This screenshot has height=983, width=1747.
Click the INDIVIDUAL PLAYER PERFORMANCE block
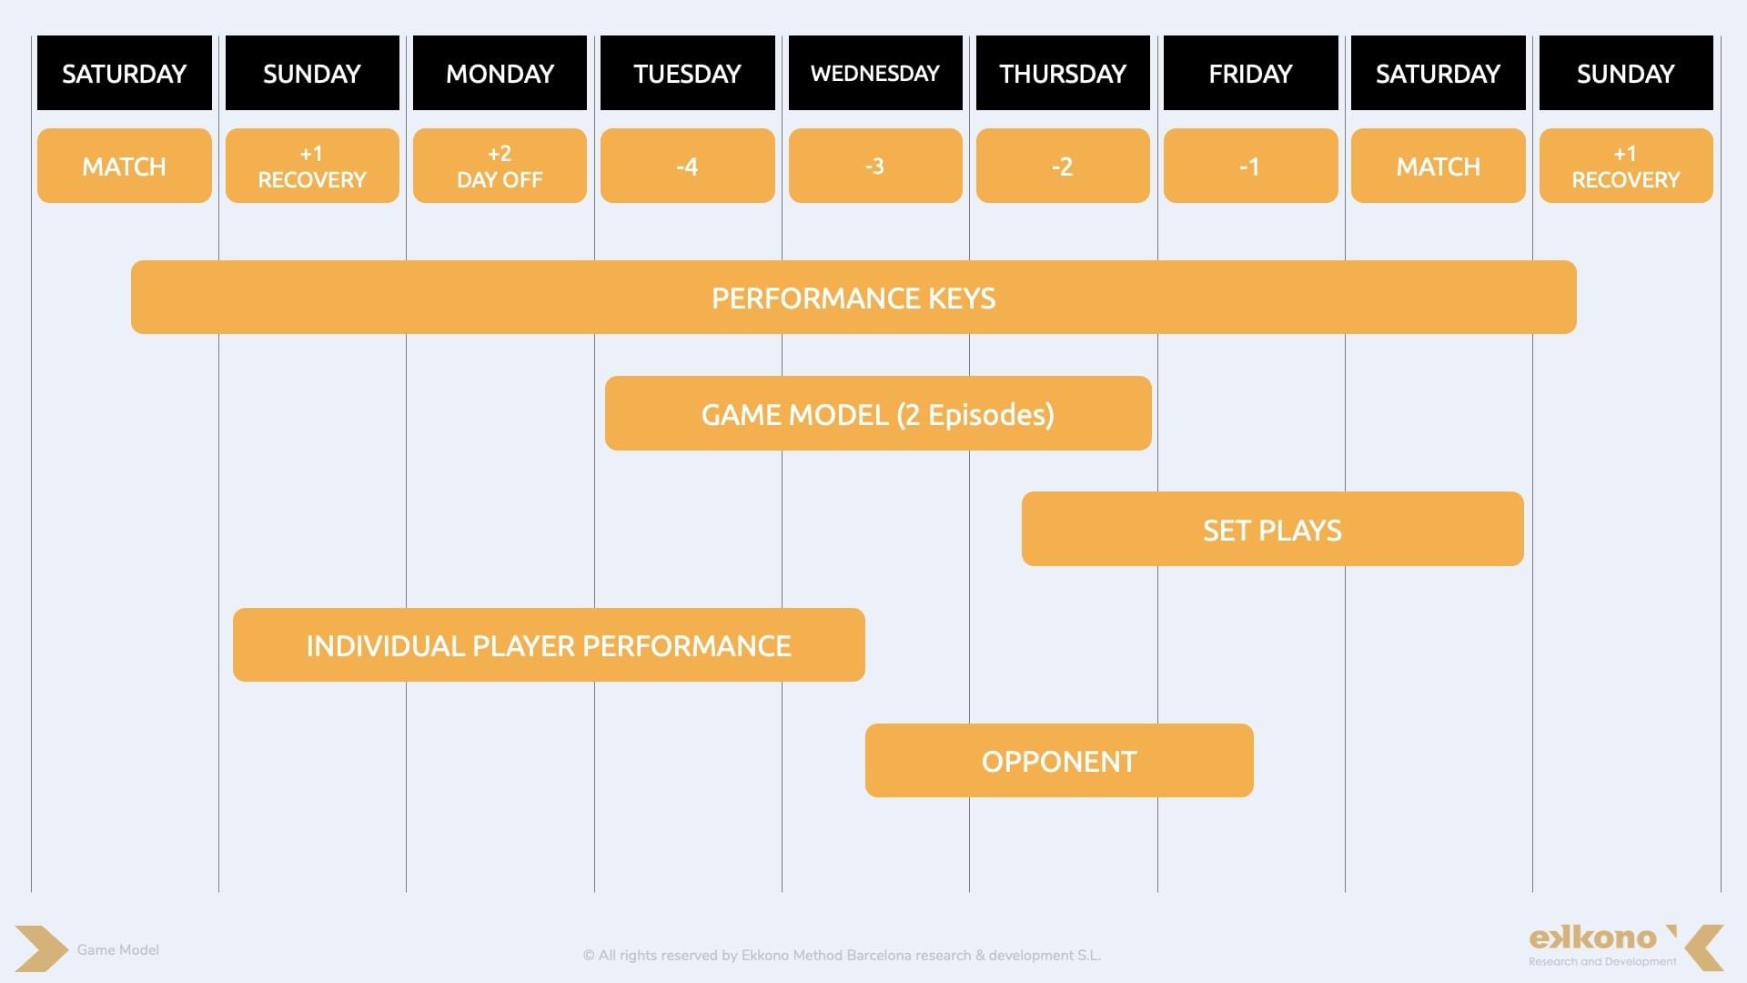(x=547, y=645)
